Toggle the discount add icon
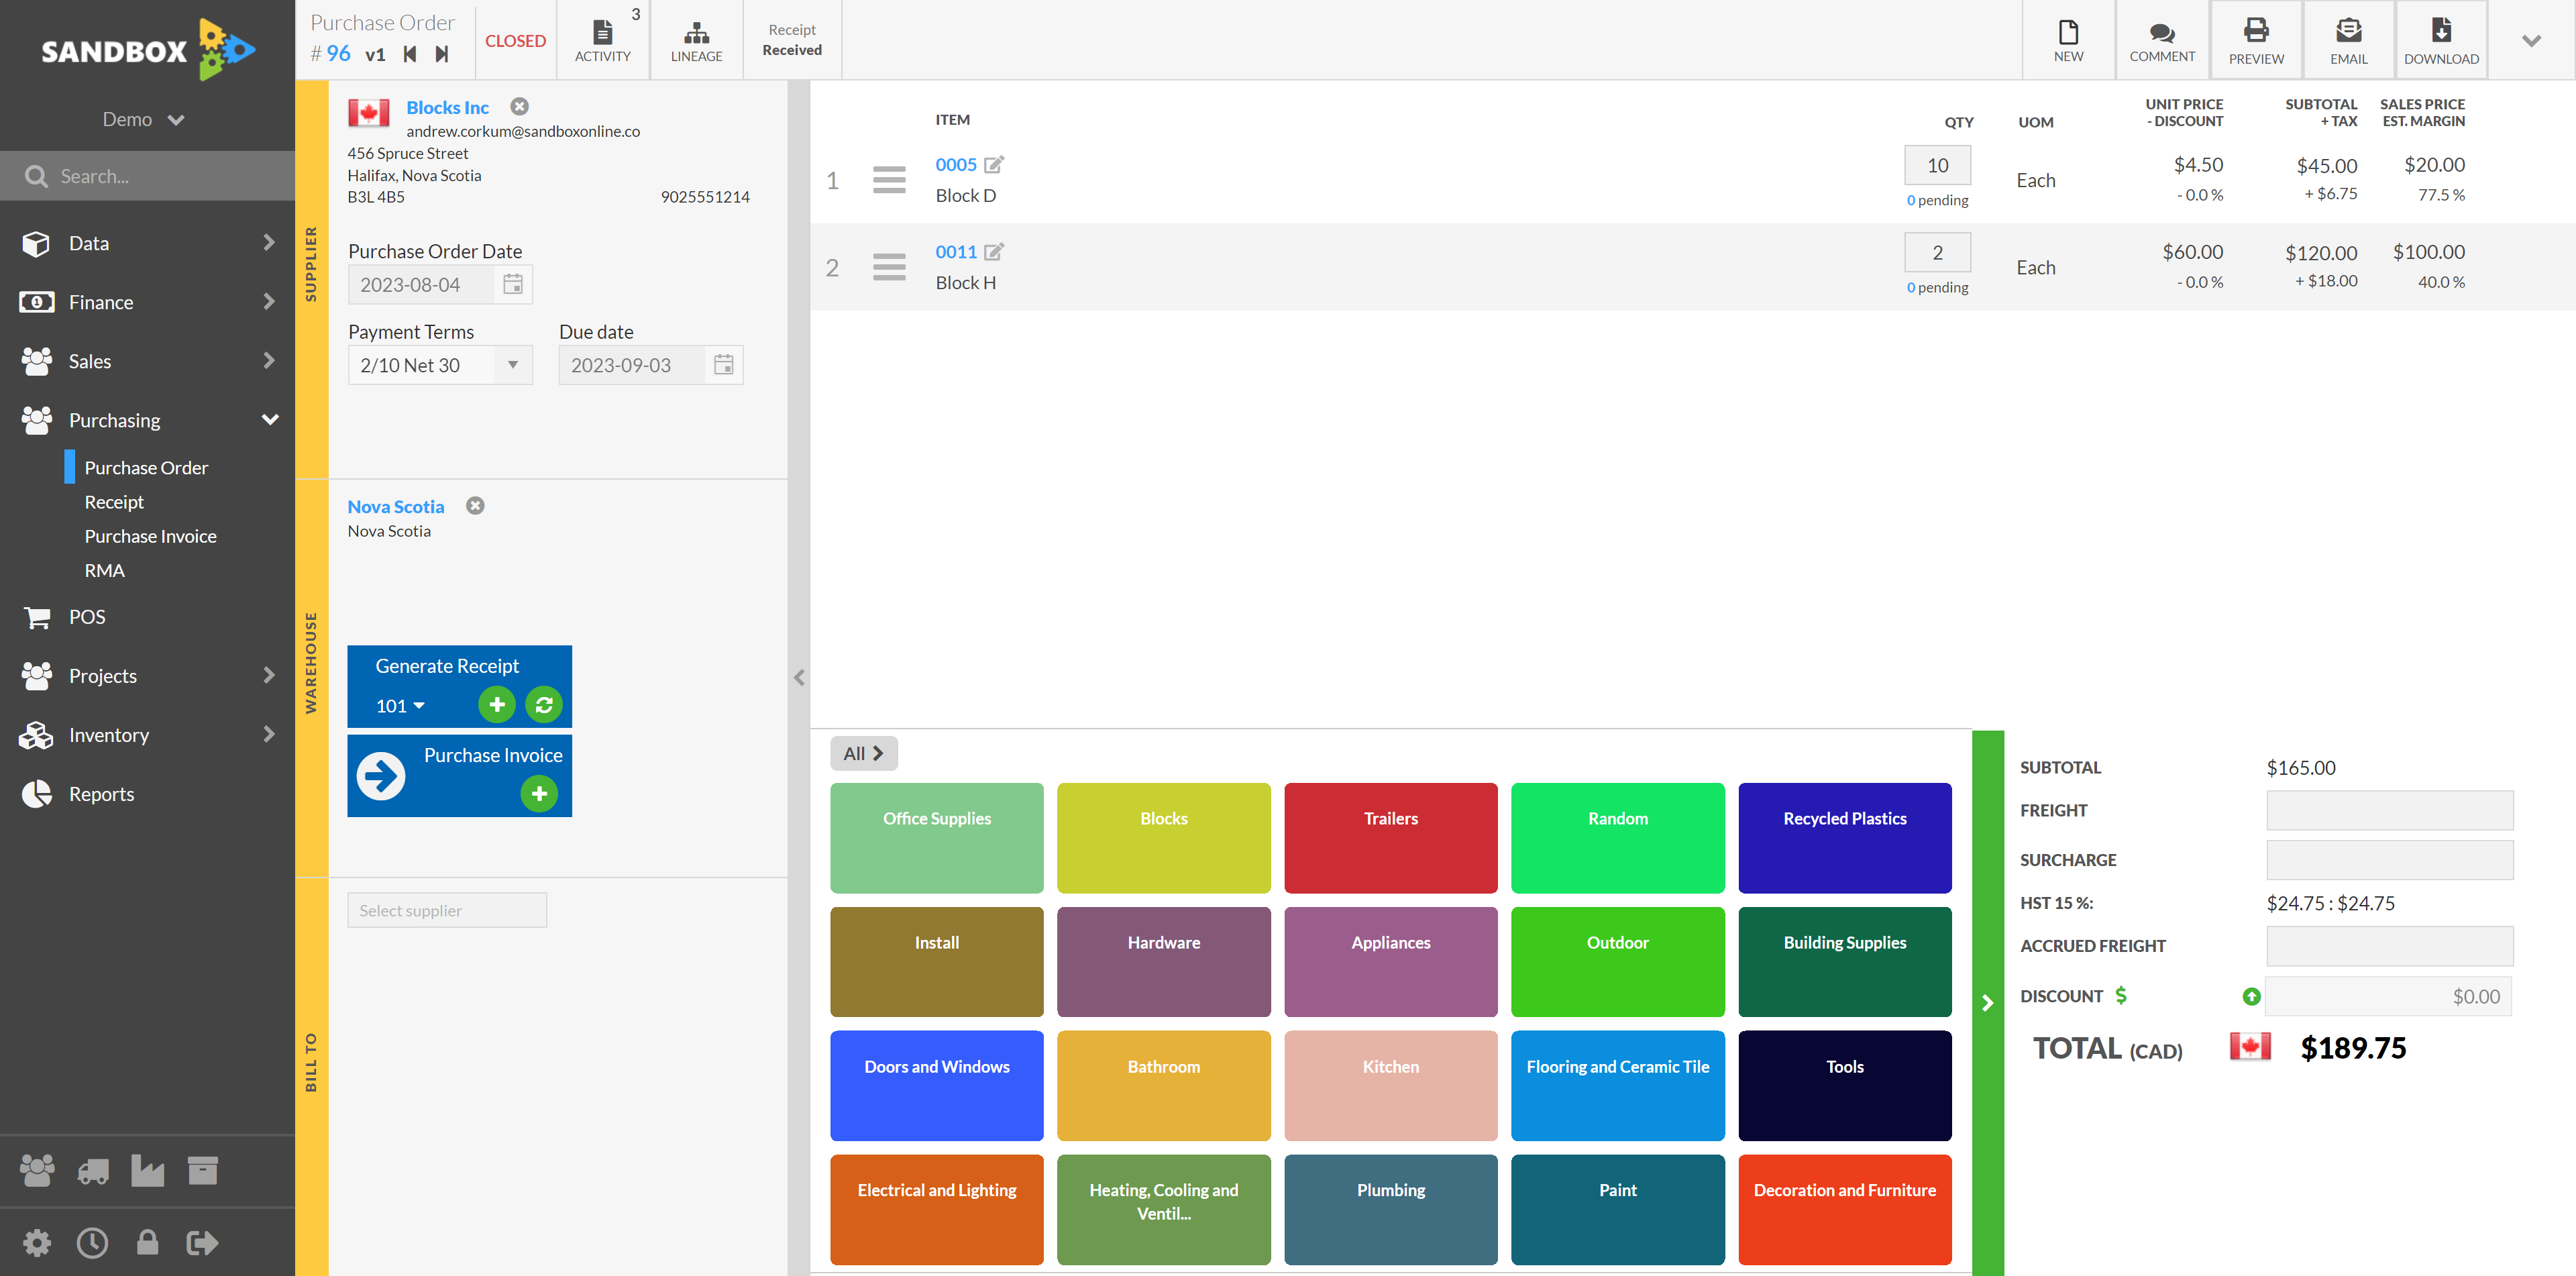Image resolution: width=2576 pixels, height=1276 pixels. pyautogui.click(x=2251, y=995)
